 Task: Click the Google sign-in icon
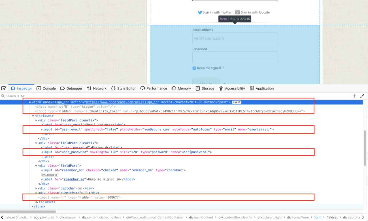pyautogui.click(x=237, y=12)
